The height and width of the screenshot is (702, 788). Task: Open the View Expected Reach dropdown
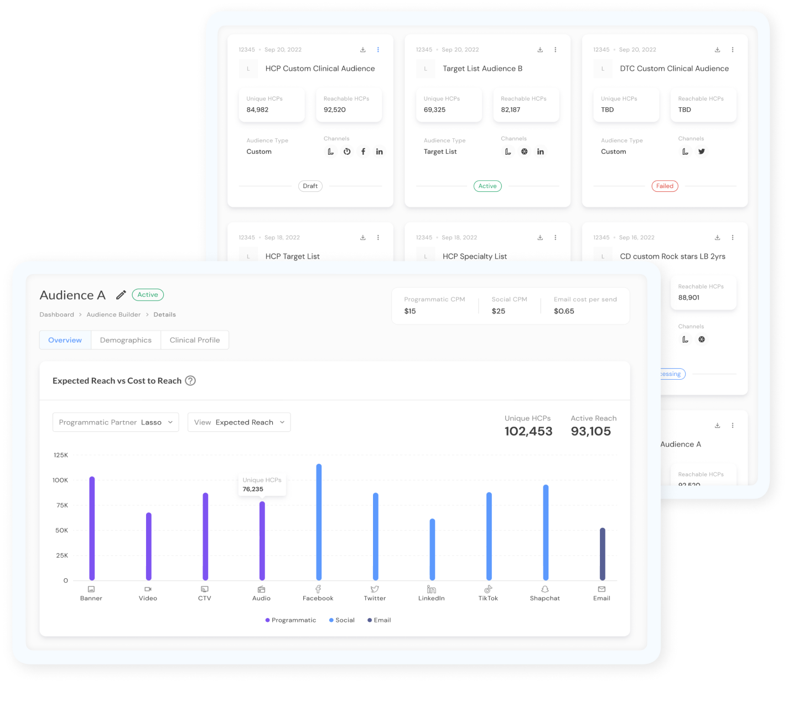pos(239,422)
